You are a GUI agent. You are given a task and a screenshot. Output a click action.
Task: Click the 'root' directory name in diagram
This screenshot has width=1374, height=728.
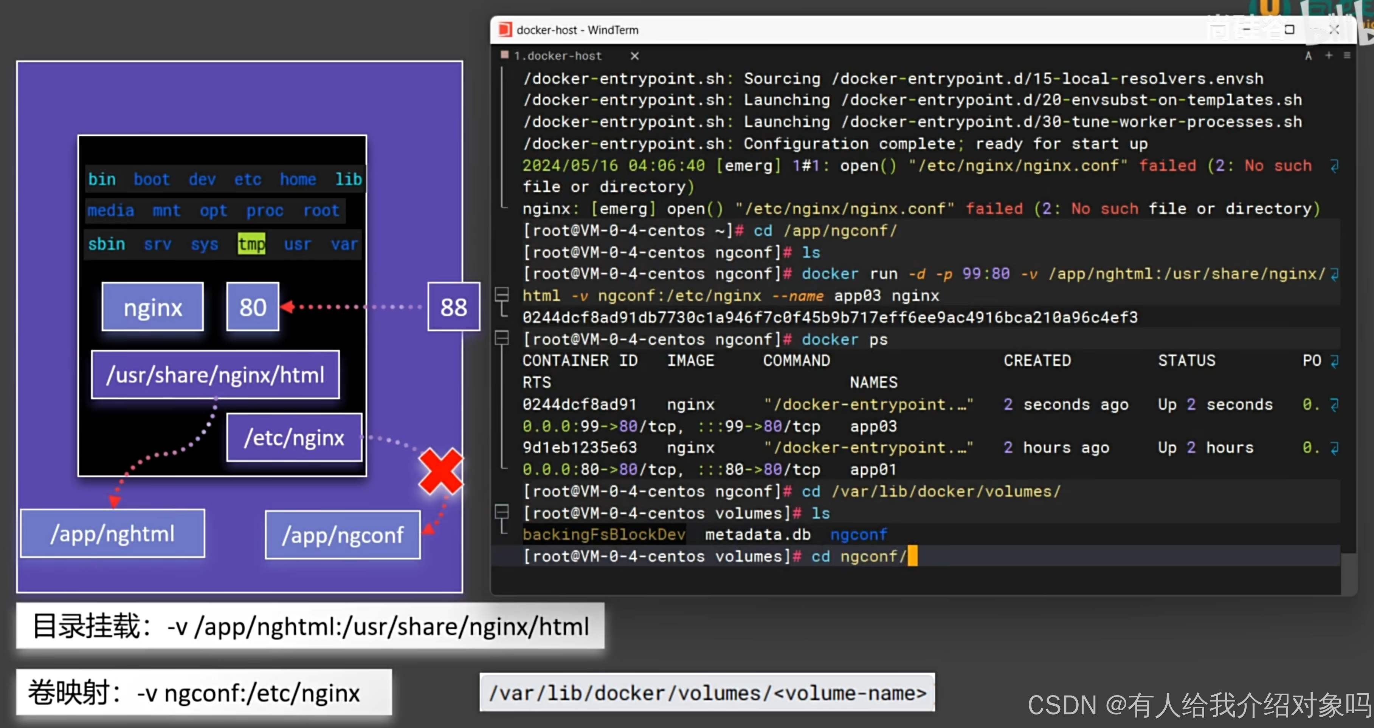321,210
